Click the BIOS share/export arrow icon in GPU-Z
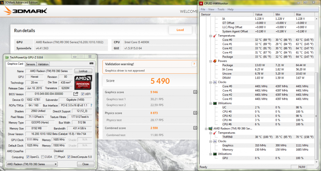This screenshot has height=171, width=321. point(76,94)
